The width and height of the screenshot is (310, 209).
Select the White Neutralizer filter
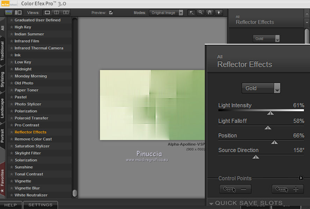(x=31, y=195)
